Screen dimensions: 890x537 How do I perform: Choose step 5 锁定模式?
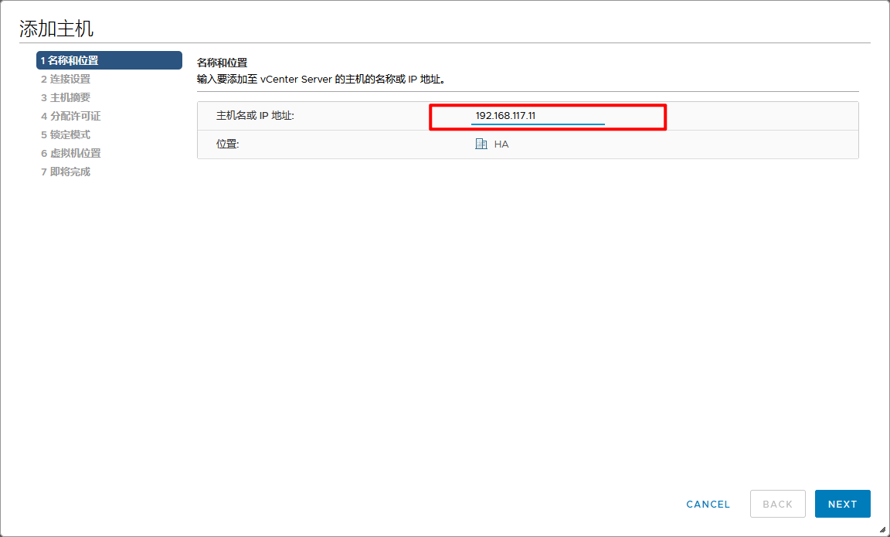(x=66, y=134)
